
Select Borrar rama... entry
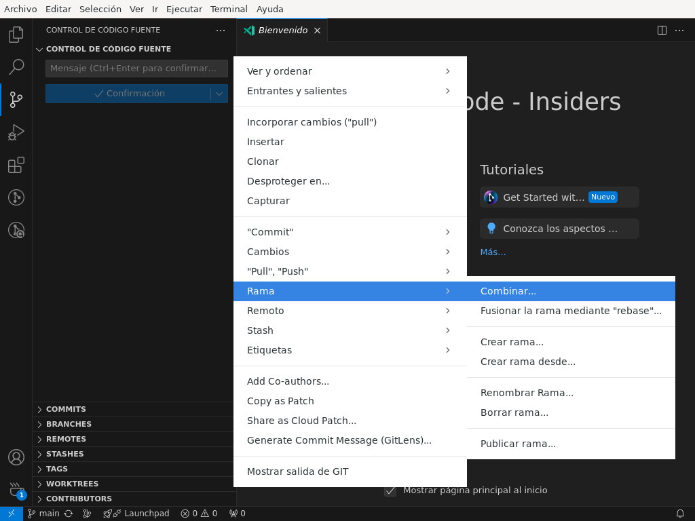pos(571,412)
